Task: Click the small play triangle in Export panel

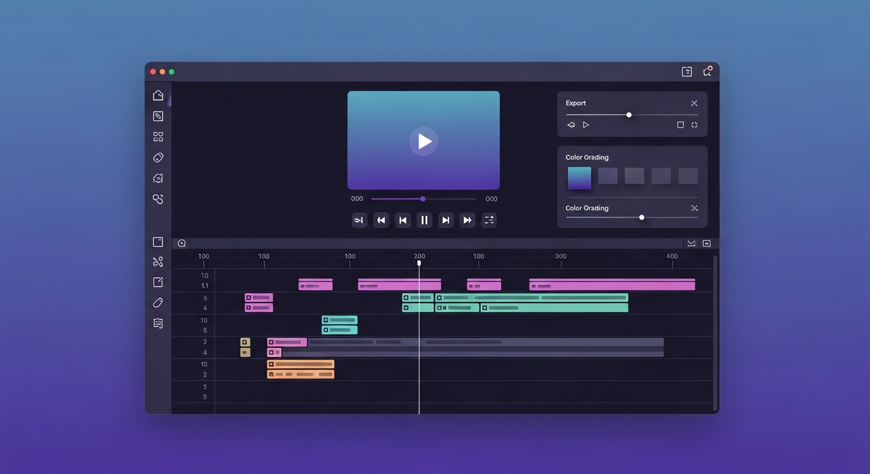Action: coord(586,125)
